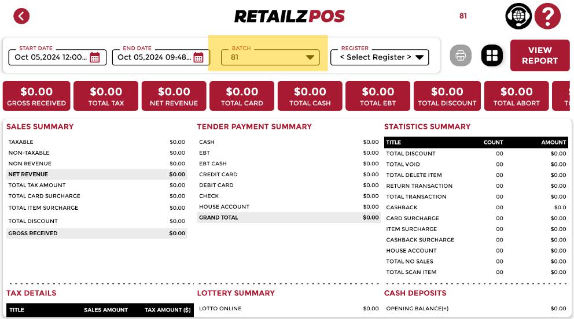Open the grid layout icon
The width and height of the screenshot is (574, 319).
(492, 55)
